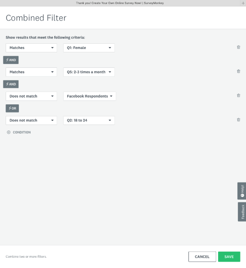Toggle the OR operator to AND
Screen dimensions: 246x268
[12, 108]
